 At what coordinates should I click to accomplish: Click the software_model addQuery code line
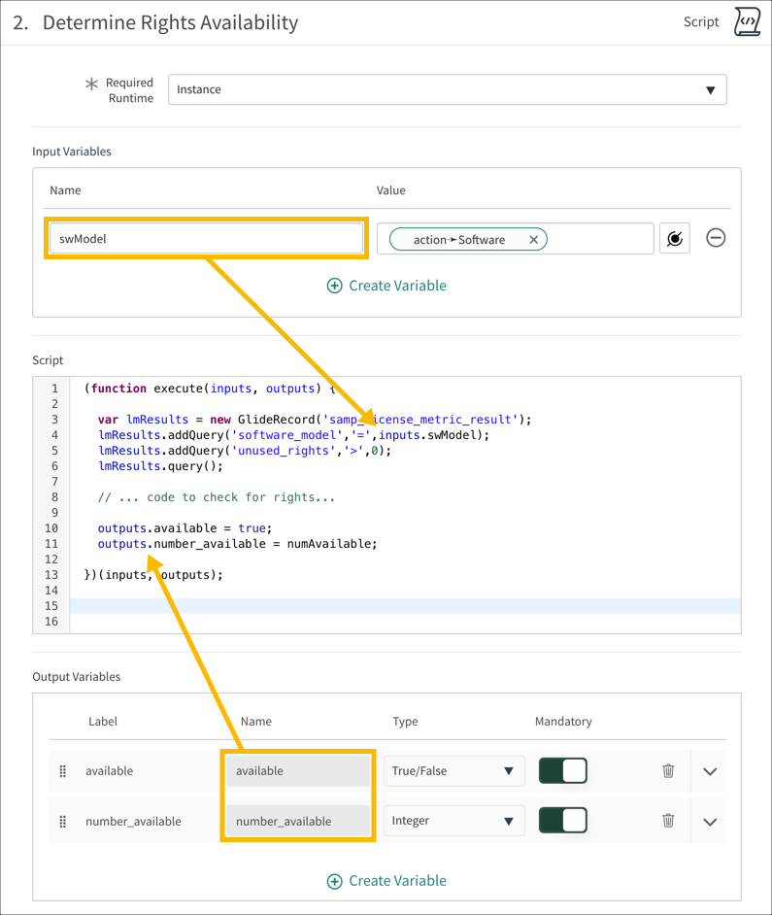[293, 435]
